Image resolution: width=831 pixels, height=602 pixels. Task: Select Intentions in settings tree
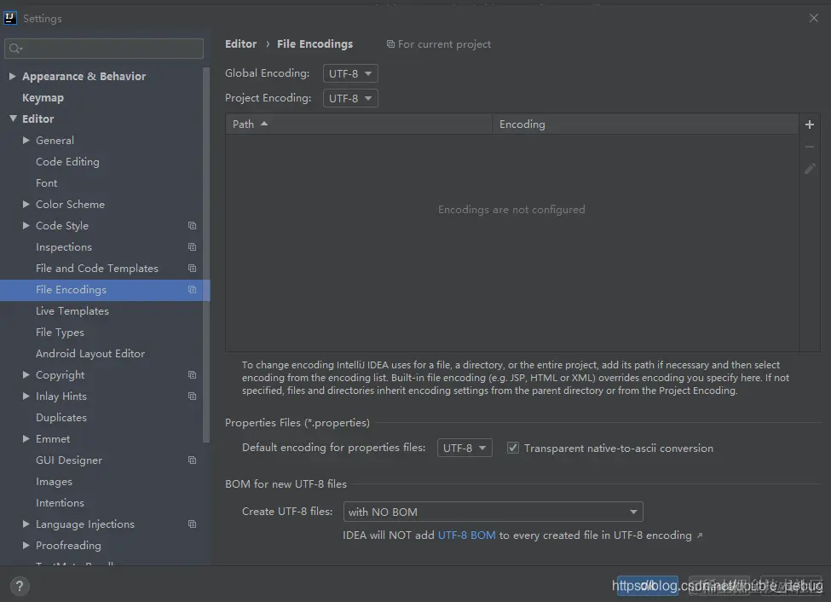60,503
